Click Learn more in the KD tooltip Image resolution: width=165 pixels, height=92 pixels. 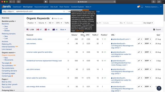[x=80, y=31]
